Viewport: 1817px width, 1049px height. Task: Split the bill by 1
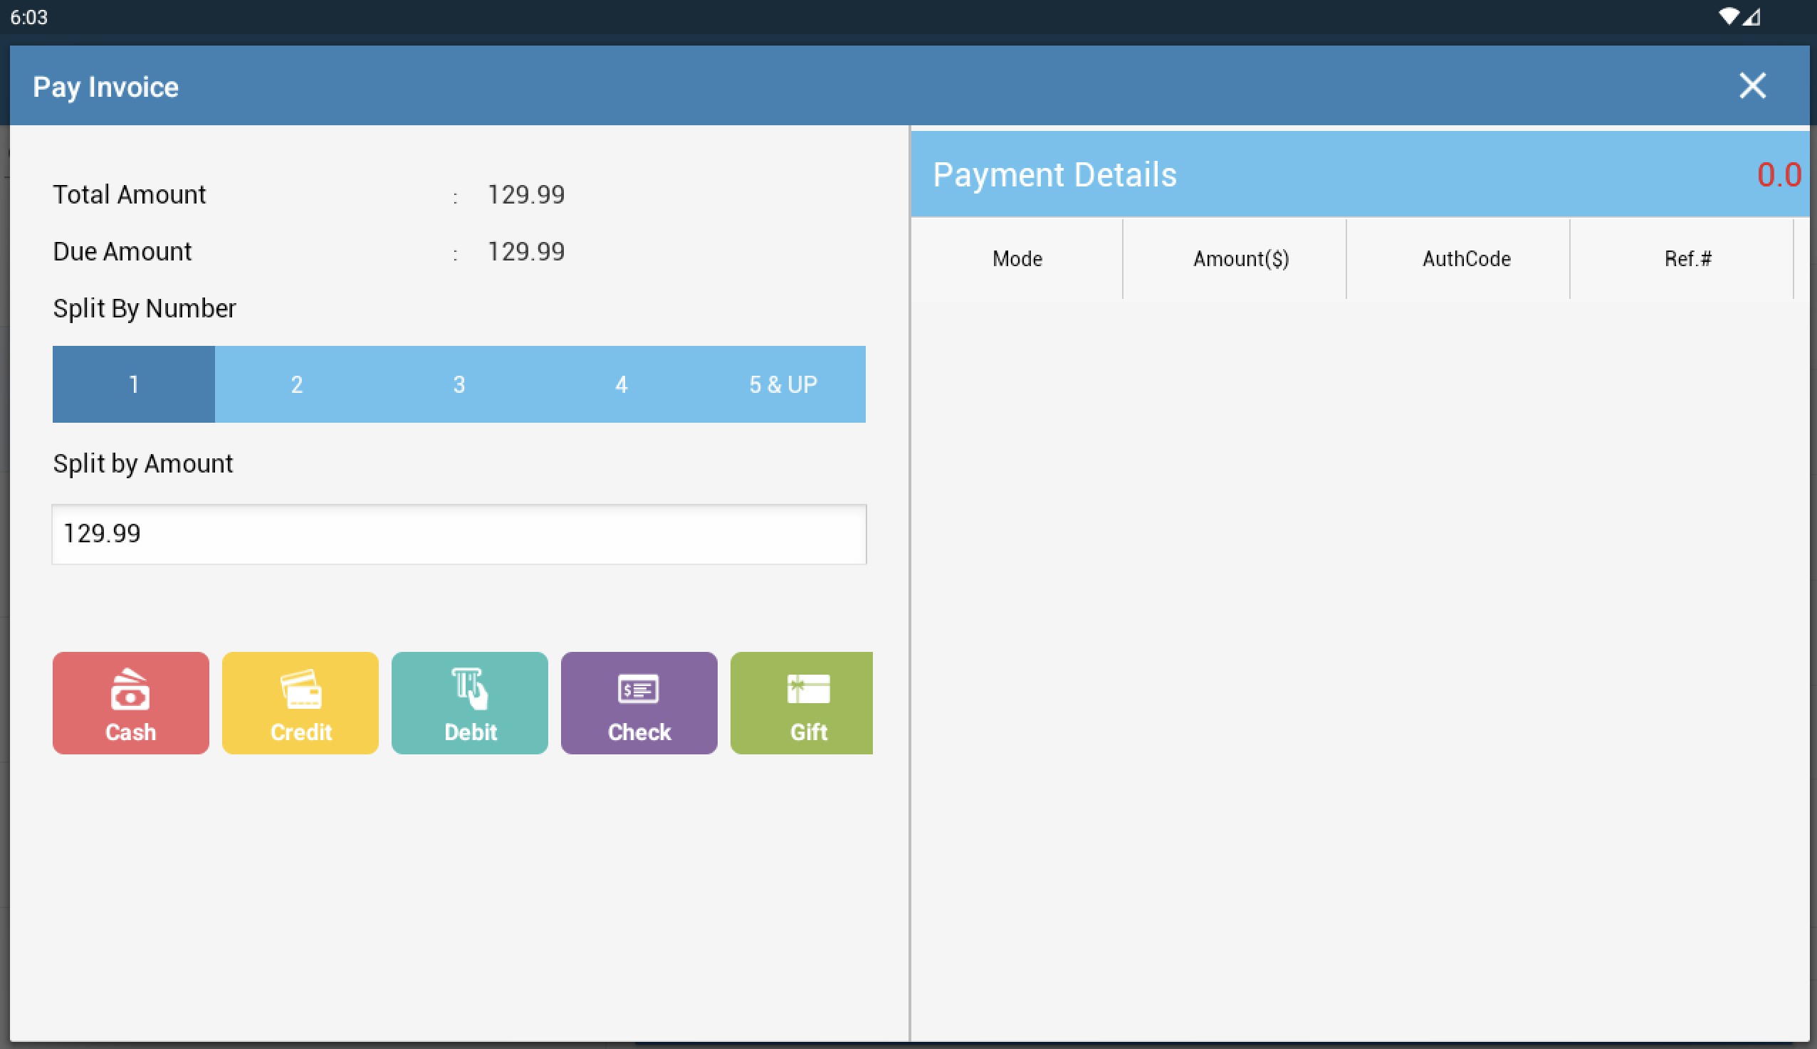tap(133, 384)
